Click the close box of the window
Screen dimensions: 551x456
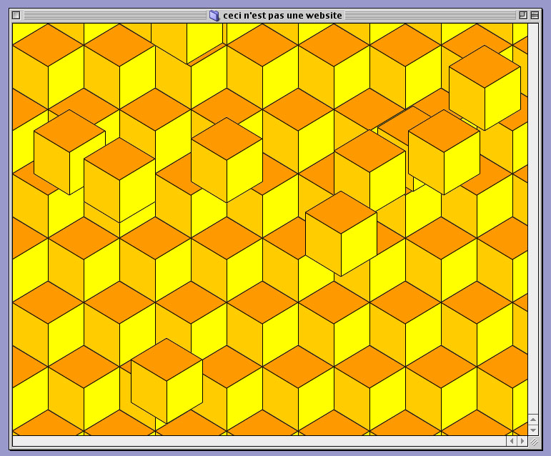(x=16, y=16)
